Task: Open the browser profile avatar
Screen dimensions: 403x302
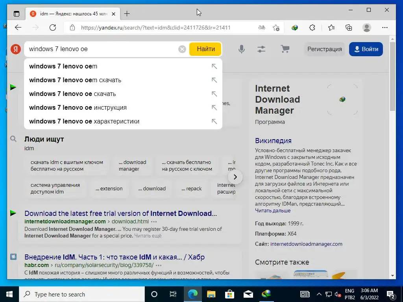Action: 367,28
